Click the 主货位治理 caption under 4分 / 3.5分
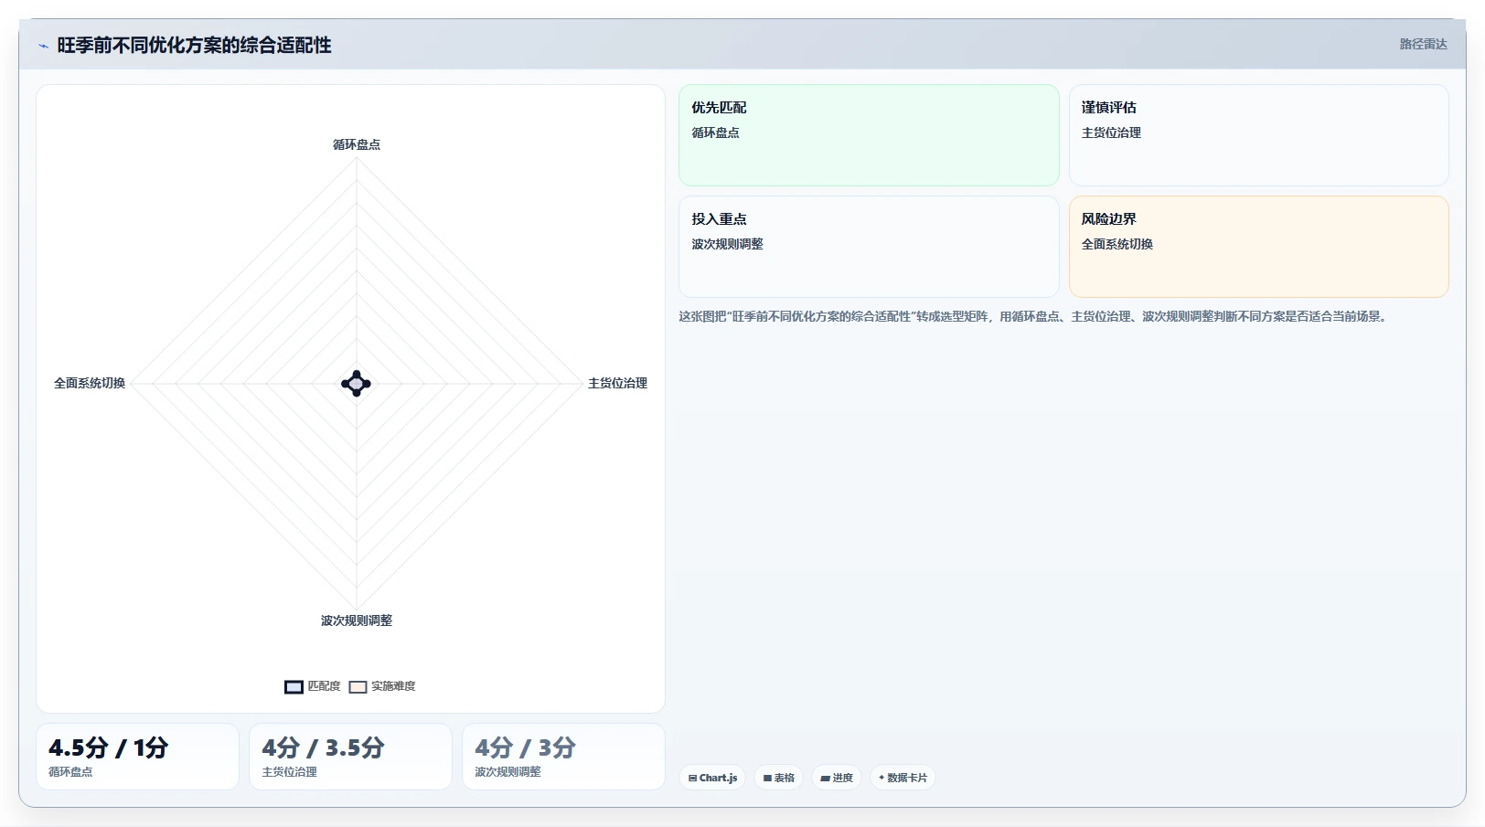This screenshot has width=1485, height=827. tap(290, 772)
